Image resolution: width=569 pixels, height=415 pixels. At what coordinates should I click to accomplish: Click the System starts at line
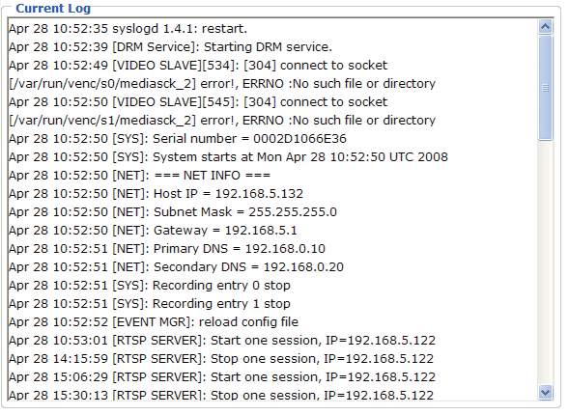coord(228,157)
